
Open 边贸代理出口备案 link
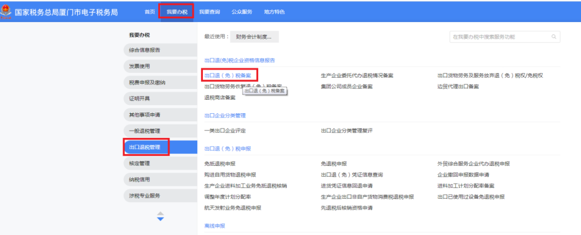[458, 86]
